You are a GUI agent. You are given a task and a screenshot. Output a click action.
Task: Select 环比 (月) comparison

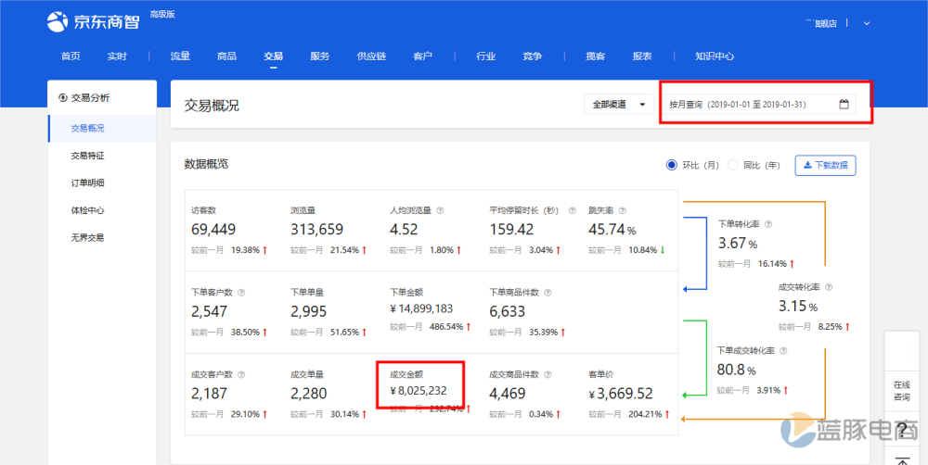pyautogui.click(x=671, y=166)
